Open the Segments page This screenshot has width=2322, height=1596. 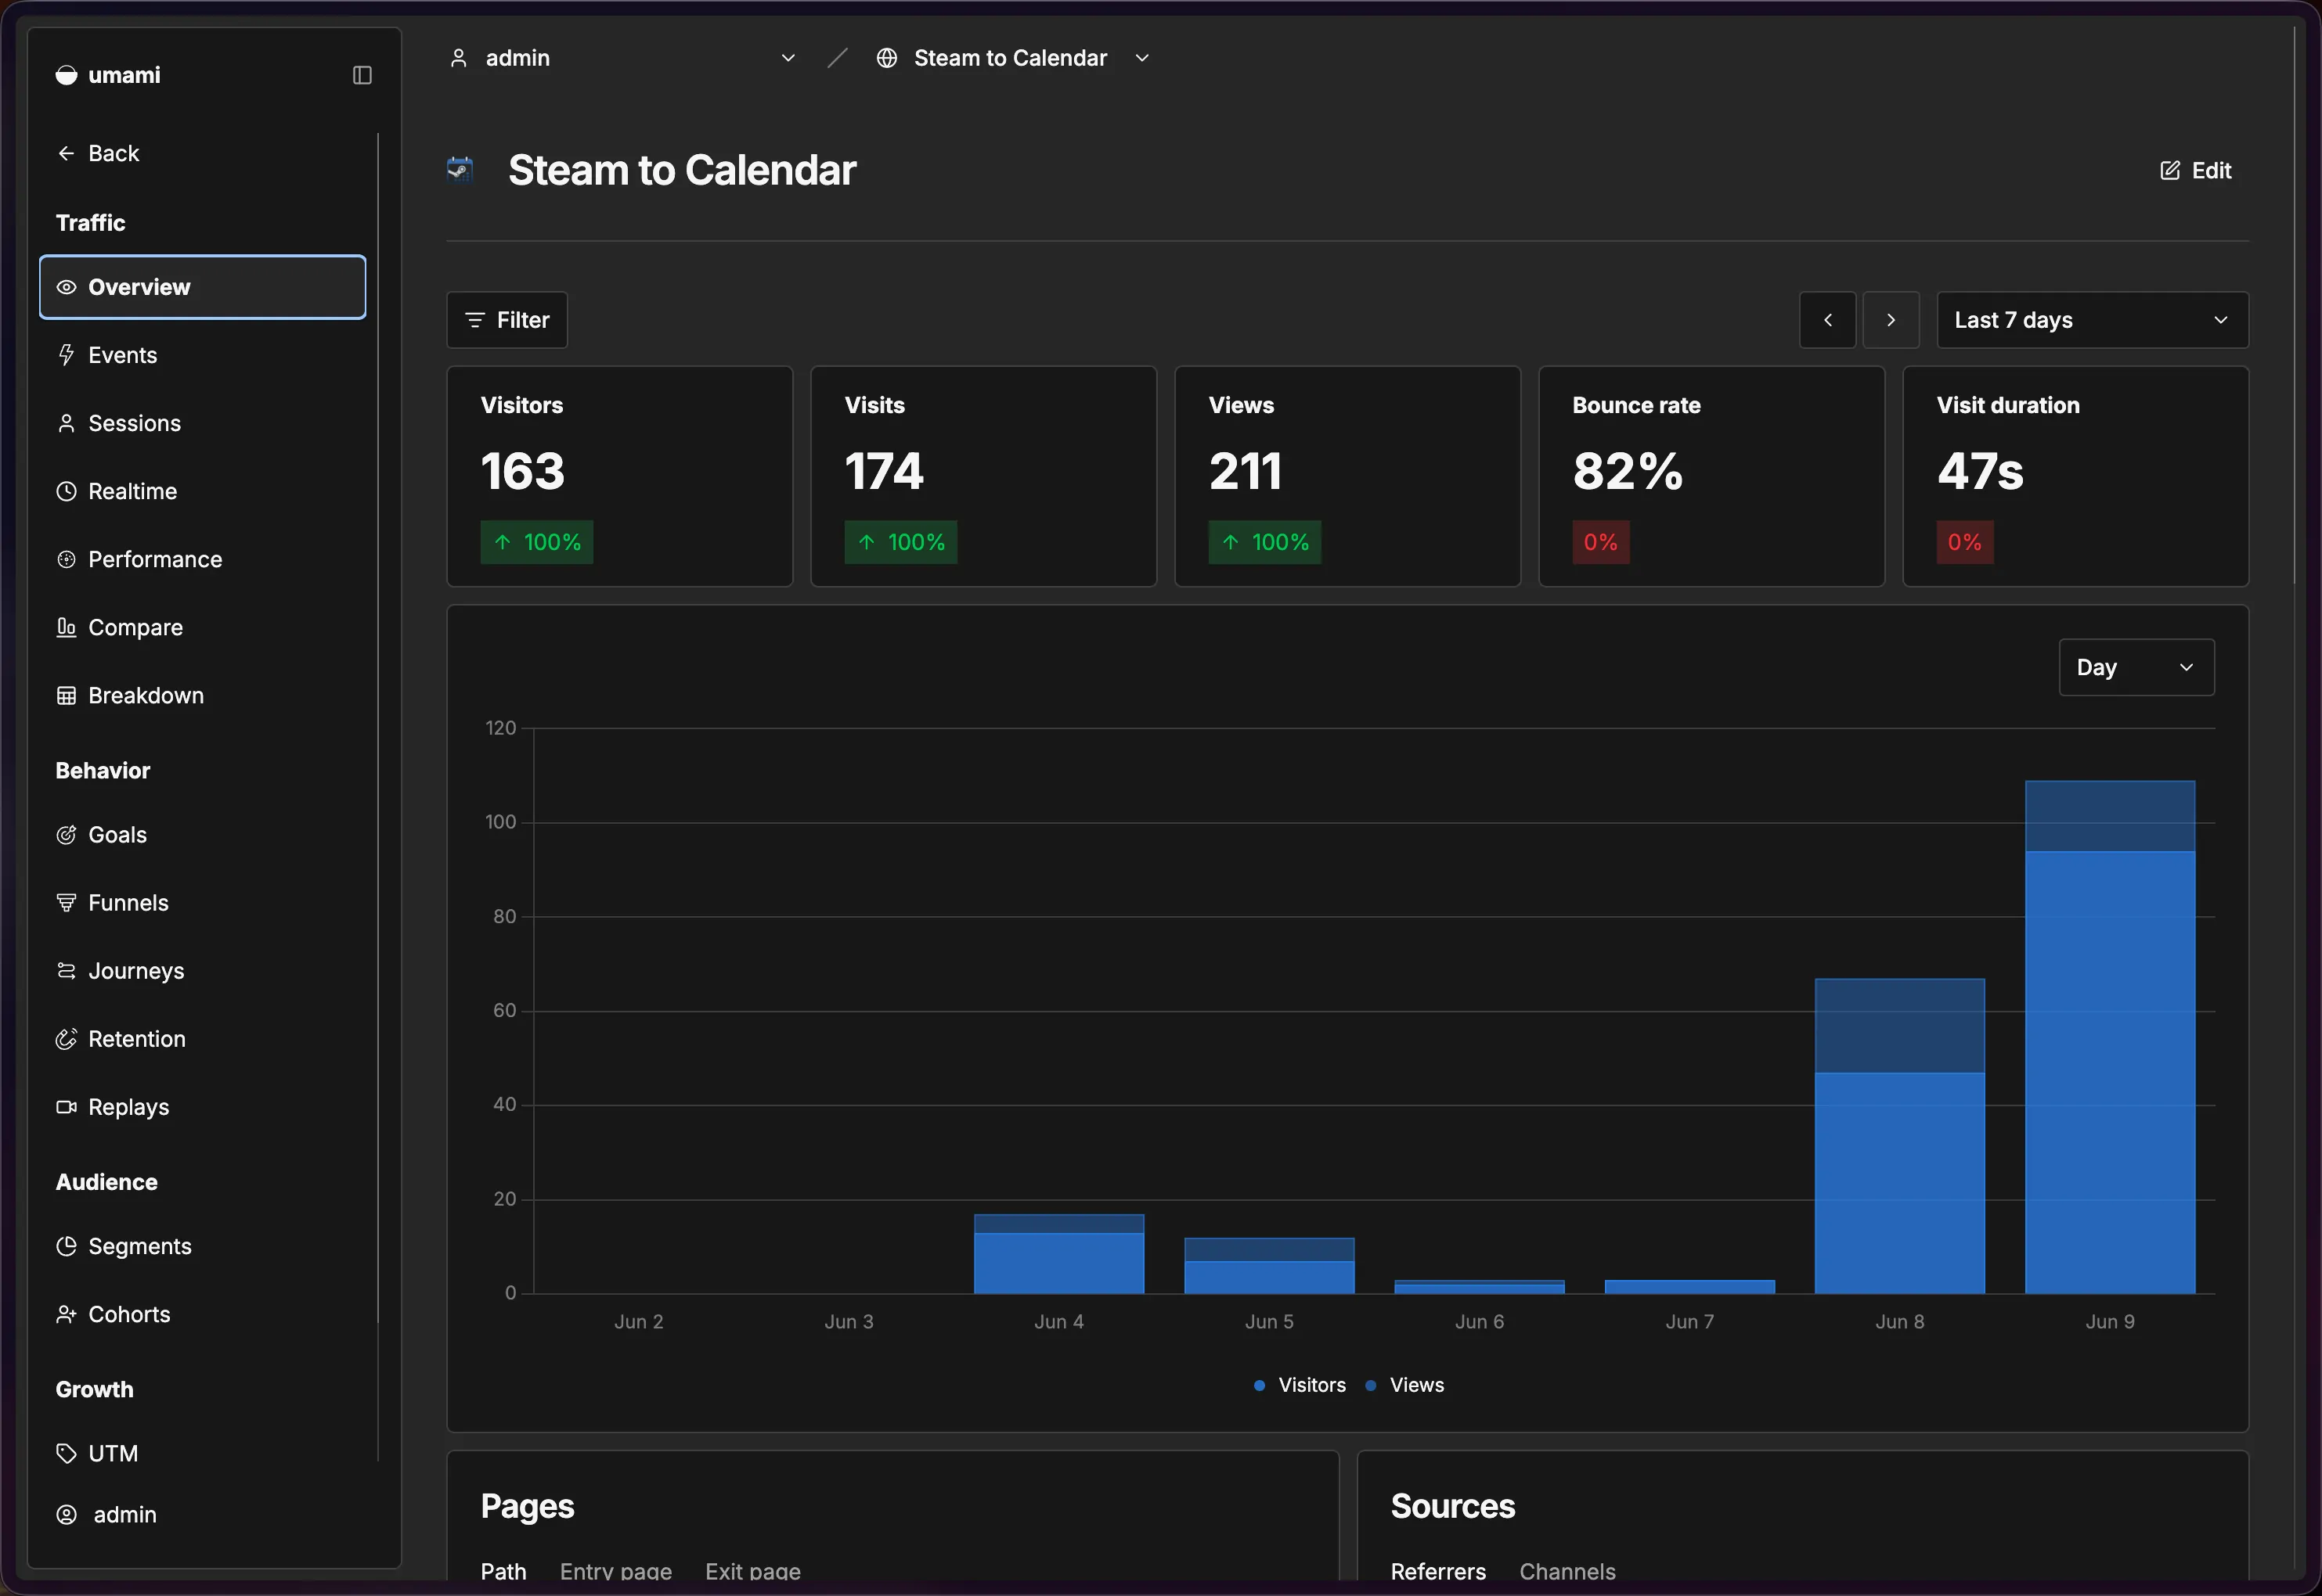click(x=203, y=1246)
